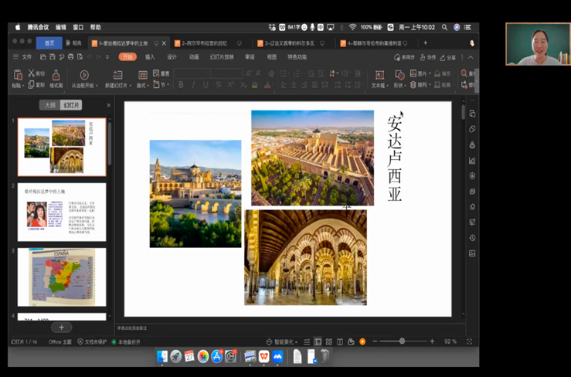Screen dimensions: 571x377
Task: Switch to slide sorter grid view
Action: (328, 341)
